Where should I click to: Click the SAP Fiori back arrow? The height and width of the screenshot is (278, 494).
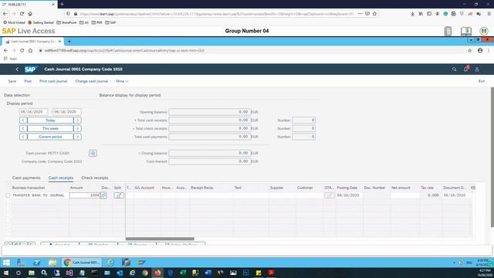pyautogui.click(x=17, y=69)
